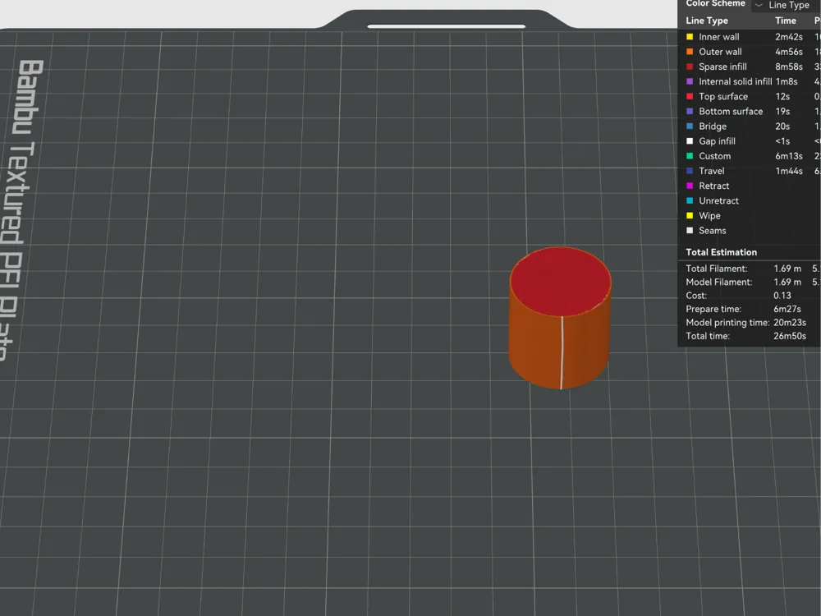Open the Color Scheme Line Type dropdown

(x=786, y=5)
